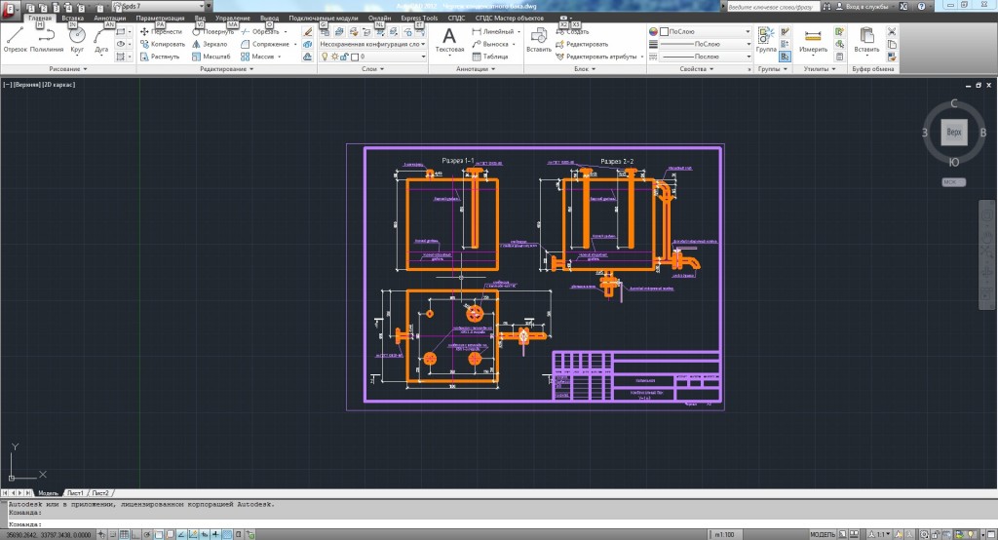Click the Копировать copy tool
Screen dimensions: 998x540
[163, 44]
